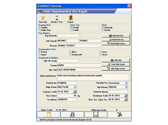This screenshot has height=125, width=168.
Task: Click the Kişi Bul (F5) button
Action: point(116,36)
